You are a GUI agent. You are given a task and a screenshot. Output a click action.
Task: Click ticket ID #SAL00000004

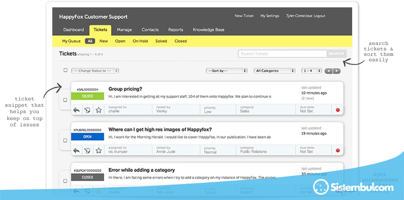coord(87,90)
